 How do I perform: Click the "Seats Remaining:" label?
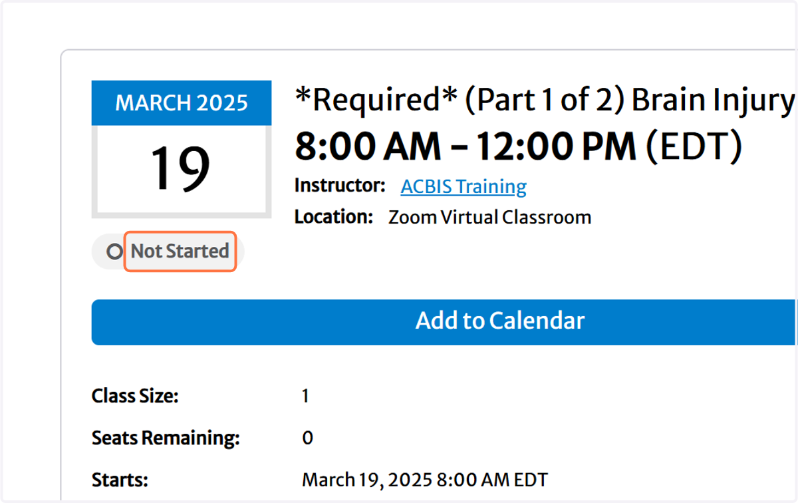166,438
